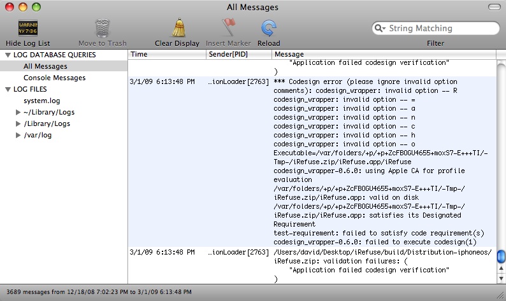506x301 pixels.
Task: Click the Filter label under the search field
Action: 435,43
